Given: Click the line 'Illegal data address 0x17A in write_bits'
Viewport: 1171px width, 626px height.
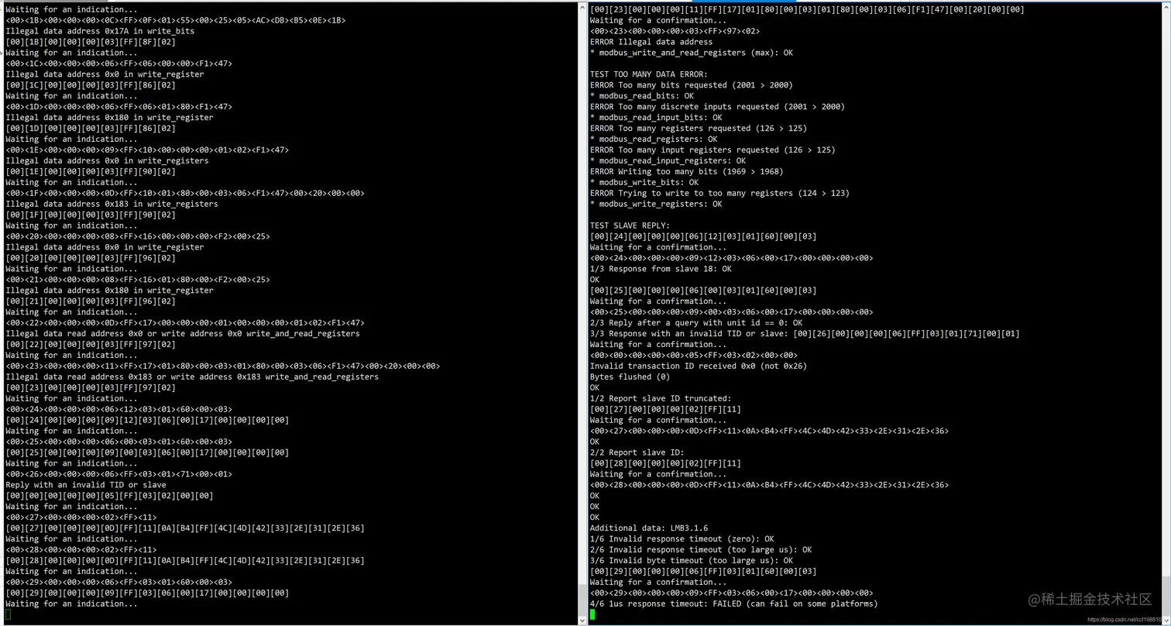Looking at the screenshot, I should tap(100, 31).
